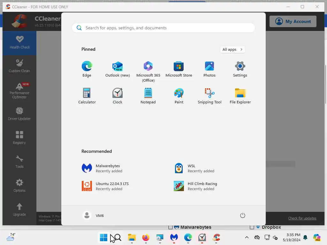Open Snipping Tool pinned app
Screen dimensions: 327x245
209,96
